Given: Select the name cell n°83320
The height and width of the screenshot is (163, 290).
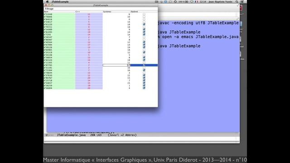Looking at the screenshot, I should (59, 60).
